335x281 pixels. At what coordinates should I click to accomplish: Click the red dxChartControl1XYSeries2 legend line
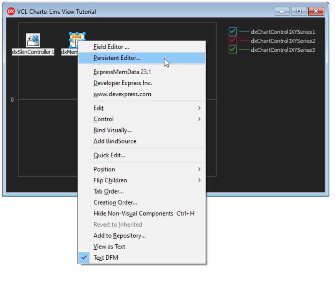pyautogui.click(x=244, y=41)
